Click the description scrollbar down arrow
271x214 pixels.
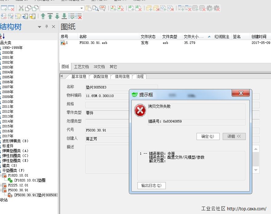pyautogui.click(x=256, y=170)
